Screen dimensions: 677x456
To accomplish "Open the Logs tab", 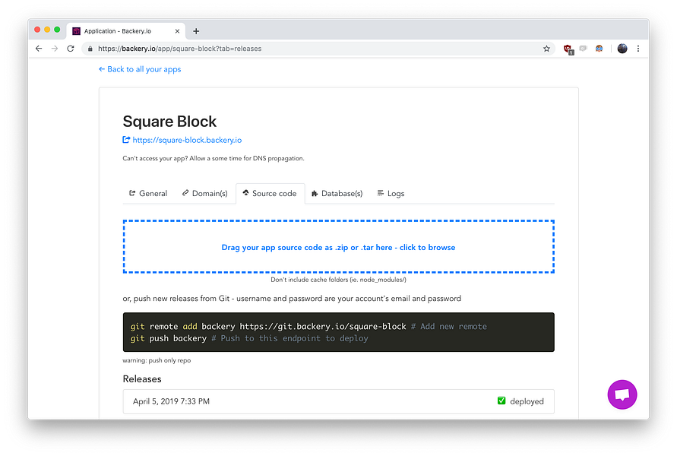I will click(x=391, y=194).
